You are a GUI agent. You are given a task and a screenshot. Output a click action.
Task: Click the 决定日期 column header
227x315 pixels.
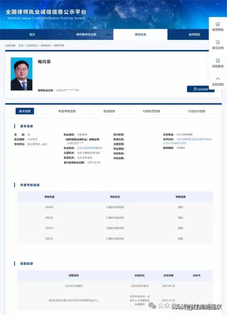168,275
